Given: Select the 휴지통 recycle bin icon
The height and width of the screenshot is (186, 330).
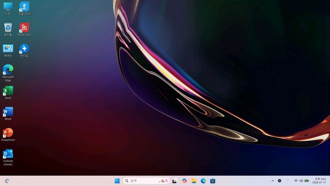Looking at the screenshot, I should [8, 29].
